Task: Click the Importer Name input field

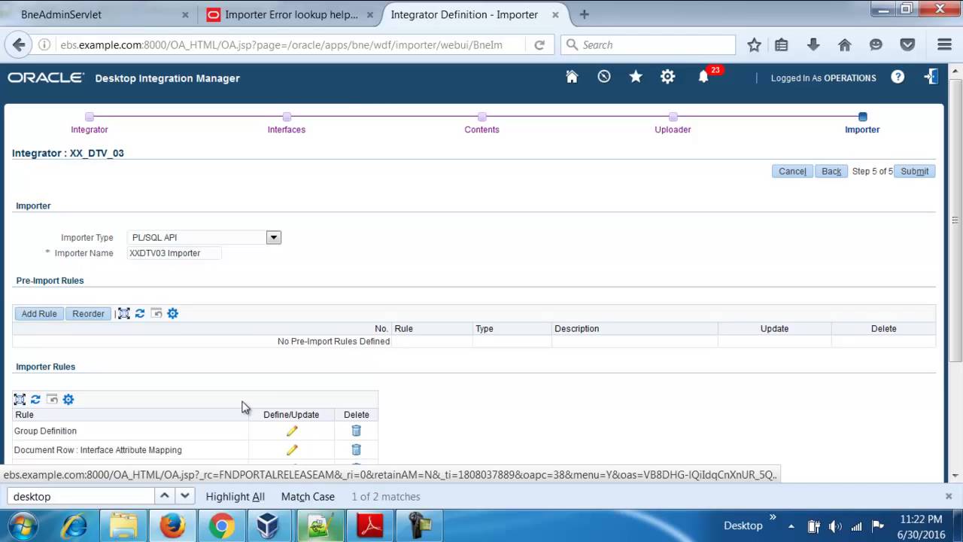Action: tap(175, 253)
